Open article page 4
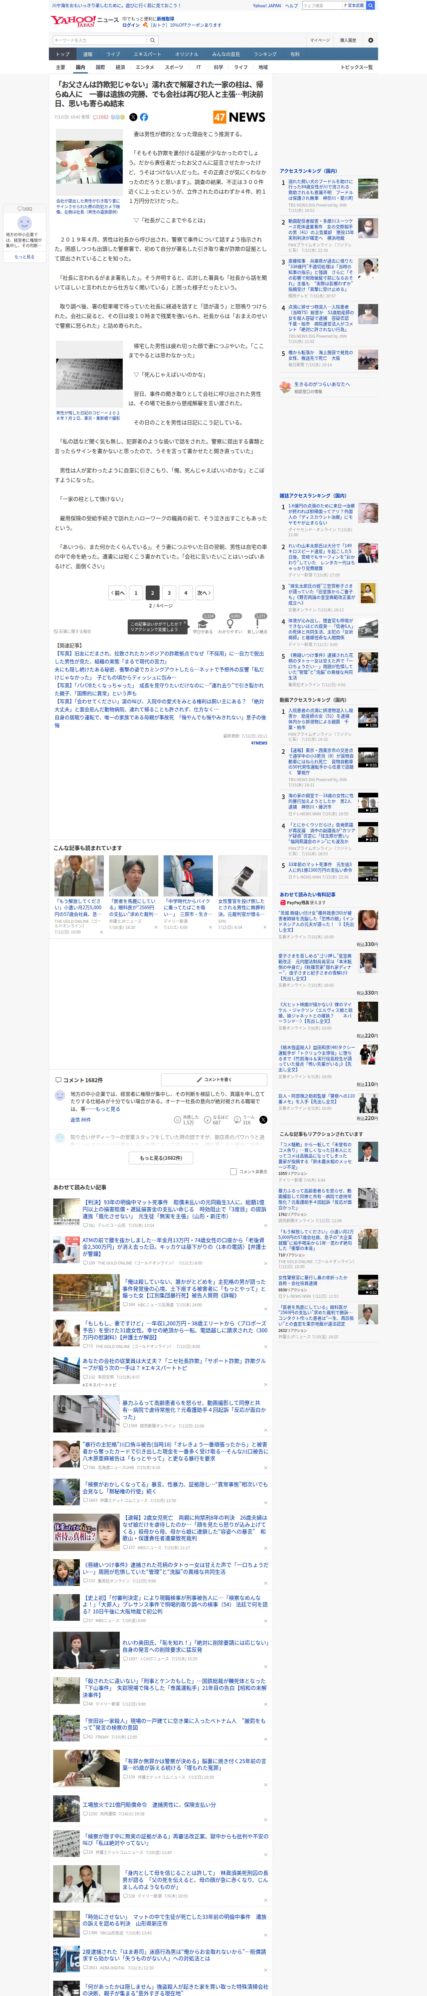This screenshot has height=1996, width=427. click(x=185, y=593)
